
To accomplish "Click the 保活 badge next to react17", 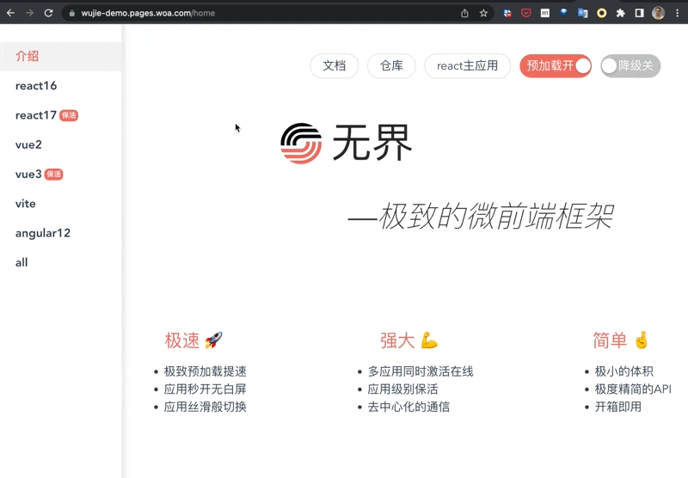I will point(69,115).
